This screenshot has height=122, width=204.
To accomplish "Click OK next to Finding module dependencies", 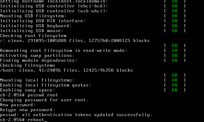I will pos(175,61).
